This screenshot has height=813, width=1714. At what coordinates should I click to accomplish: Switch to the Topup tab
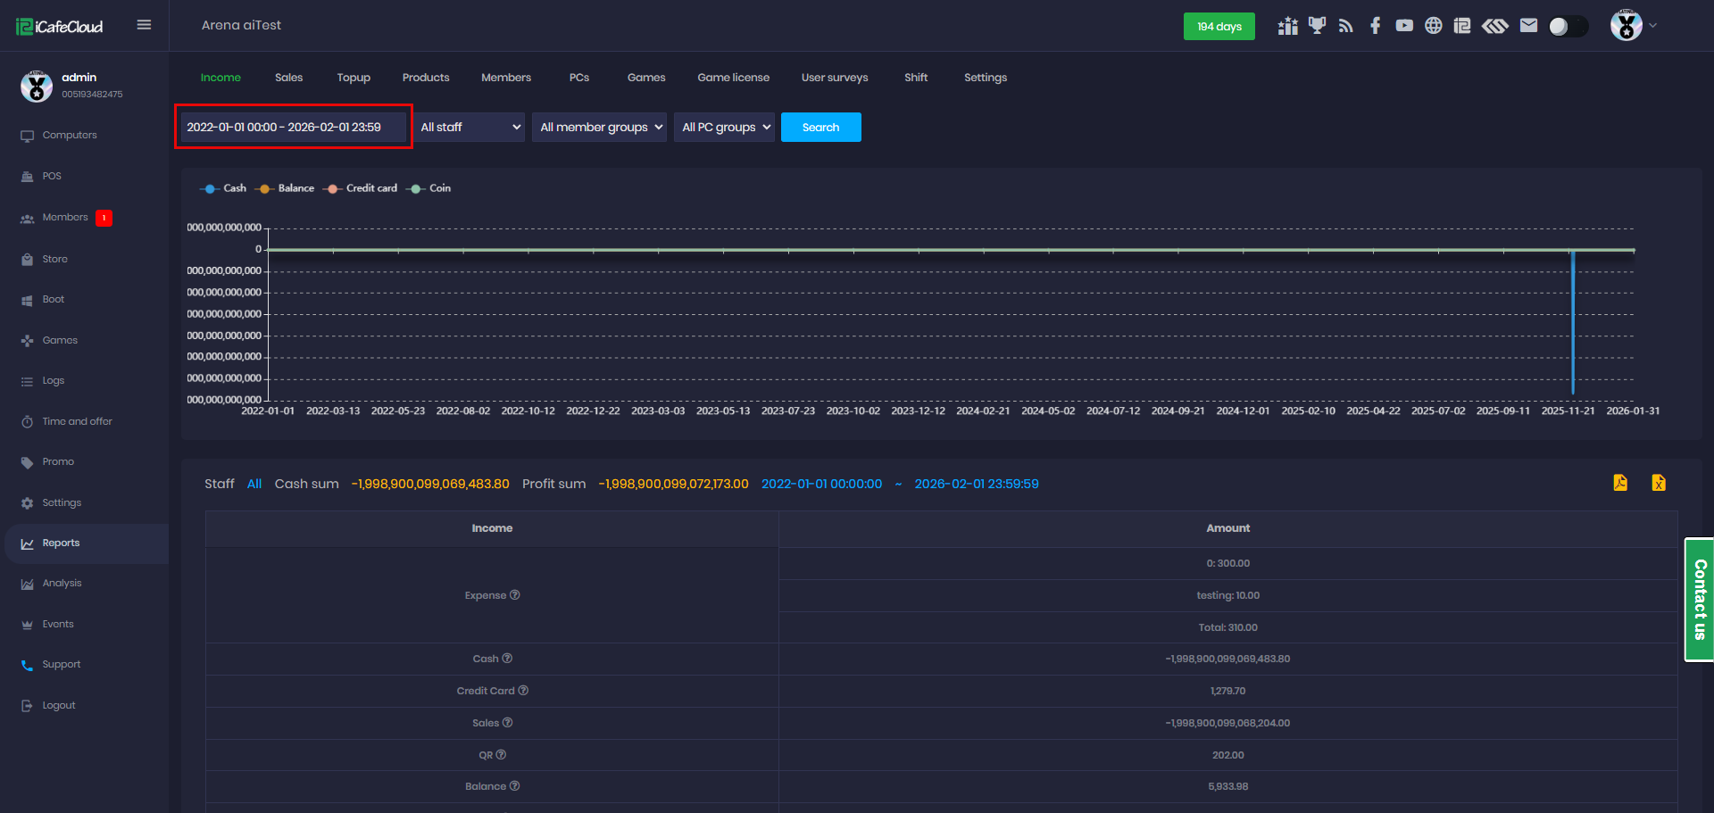pos(354,78)
